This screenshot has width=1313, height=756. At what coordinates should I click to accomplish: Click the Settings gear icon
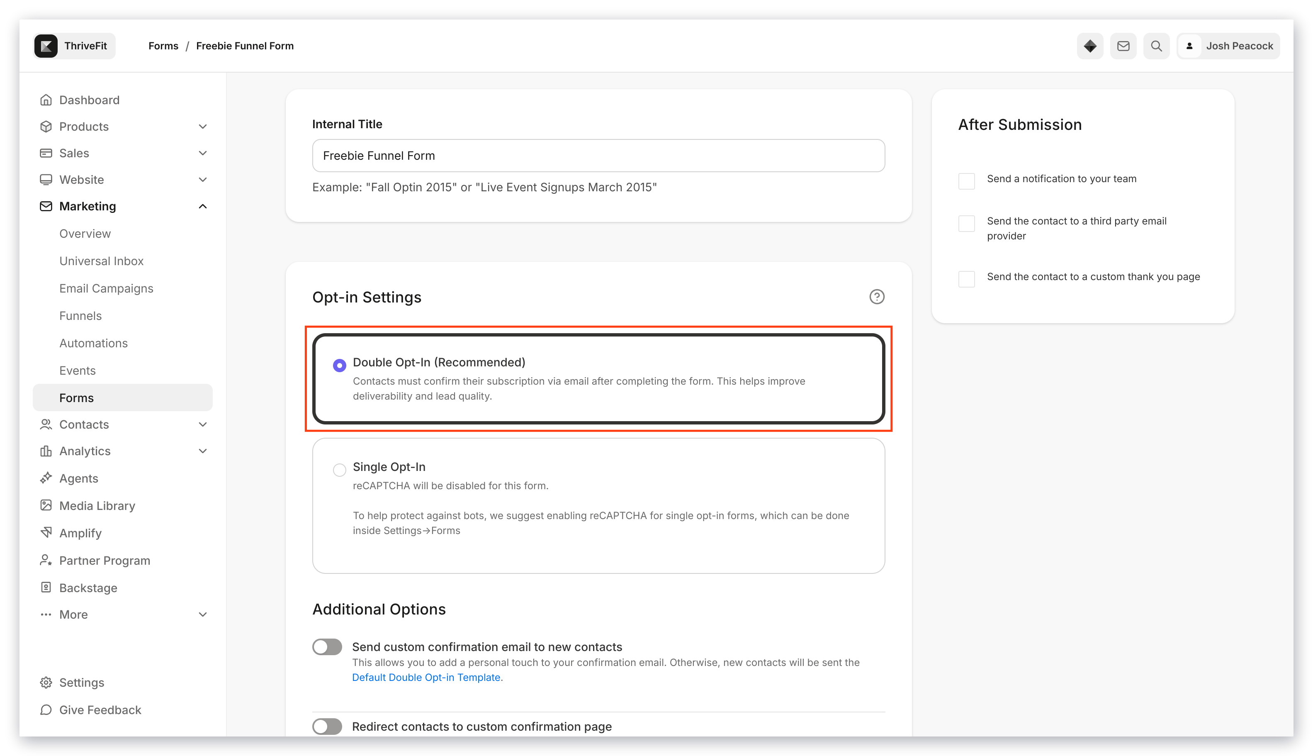coord(46,682)
